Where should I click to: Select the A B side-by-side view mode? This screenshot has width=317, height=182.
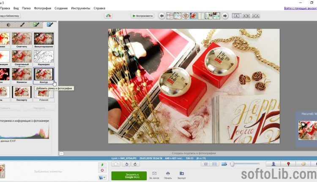coord(246,16)
